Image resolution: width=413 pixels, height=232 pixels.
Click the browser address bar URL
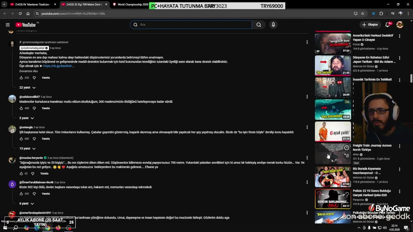click(73, 14)
